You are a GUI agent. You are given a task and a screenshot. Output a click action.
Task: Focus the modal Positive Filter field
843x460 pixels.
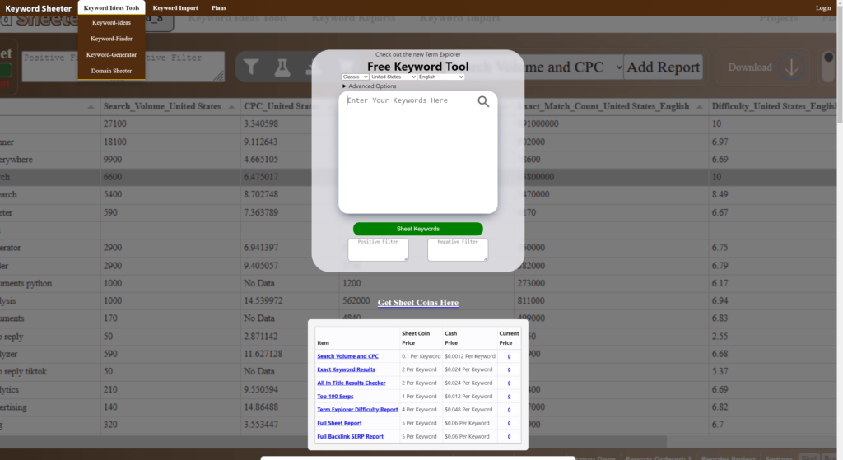click(x=378, y=250)
